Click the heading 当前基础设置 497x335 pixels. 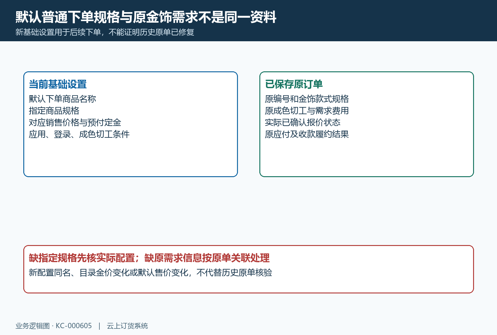[58, 84]
